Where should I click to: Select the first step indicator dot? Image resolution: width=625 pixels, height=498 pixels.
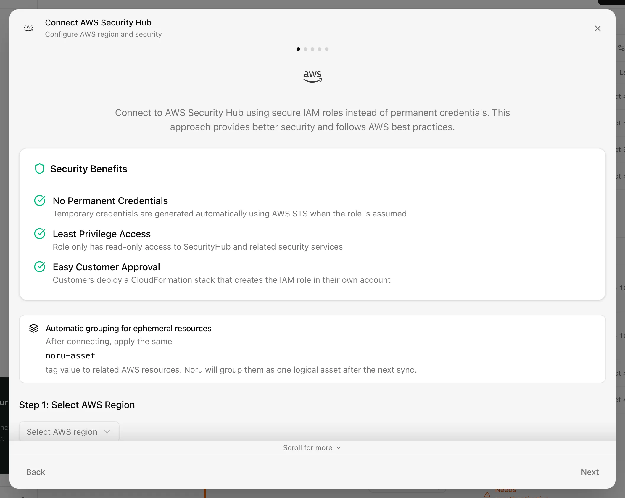298,49
